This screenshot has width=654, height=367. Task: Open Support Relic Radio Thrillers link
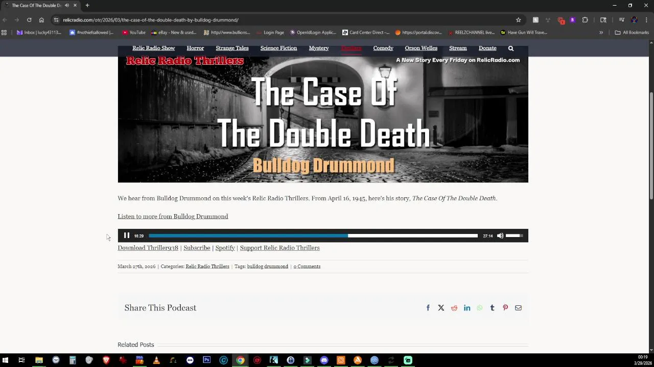pyautogui.click(x=279, y=248)
